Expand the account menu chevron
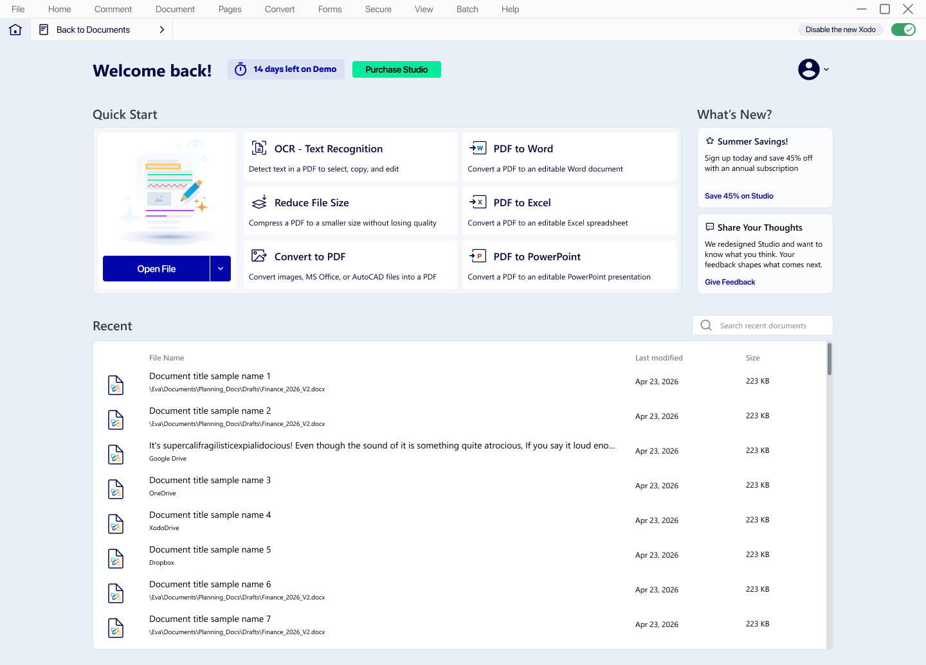The width and height of the screenshot is (926, 665). tap(826, 69)
